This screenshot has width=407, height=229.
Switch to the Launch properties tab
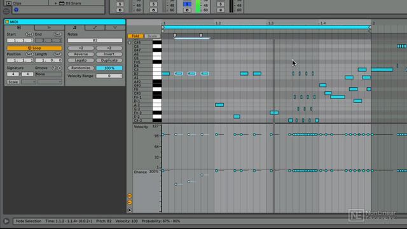(x=49, y=27)
